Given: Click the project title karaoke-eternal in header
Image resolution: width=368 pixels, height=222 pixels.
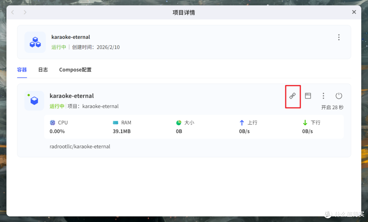Looking at the screenshot, I should [x=71, y=37].
